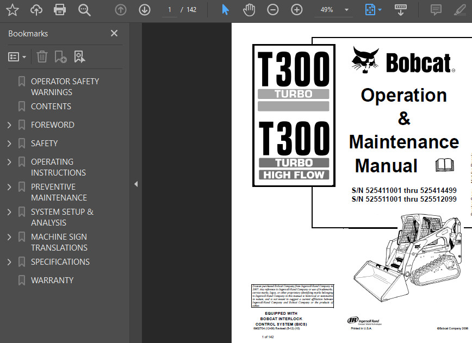The width and height of the screenshot is (472, 343).
Task: Expand the OPERATING INSTRUCTIONS bookmark
Action: click(9, 162)
